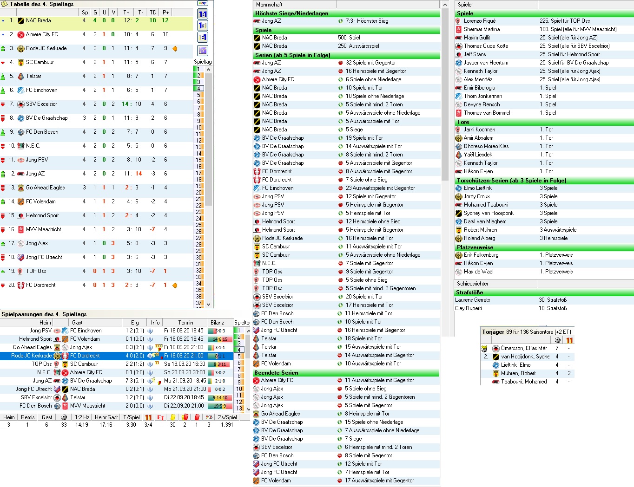Select 'Jong AZ – BV De Graafschap' 7:3 match row
Viewport: 634px width, 487px height.
116,381
